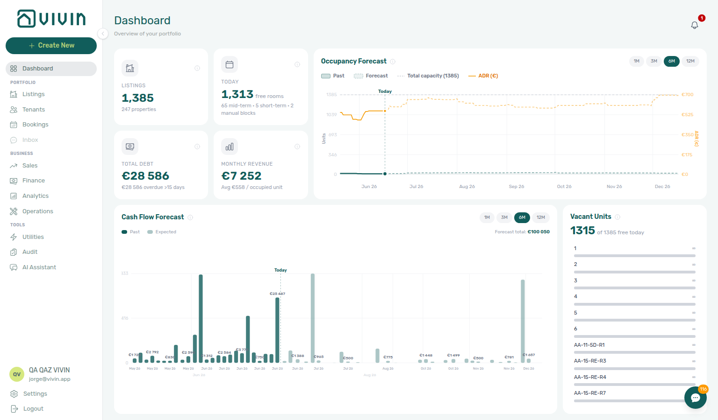The height and width of the screenshot is (420, 718).
Task: Click the Total Debt money icon
Action: point(130,147)
